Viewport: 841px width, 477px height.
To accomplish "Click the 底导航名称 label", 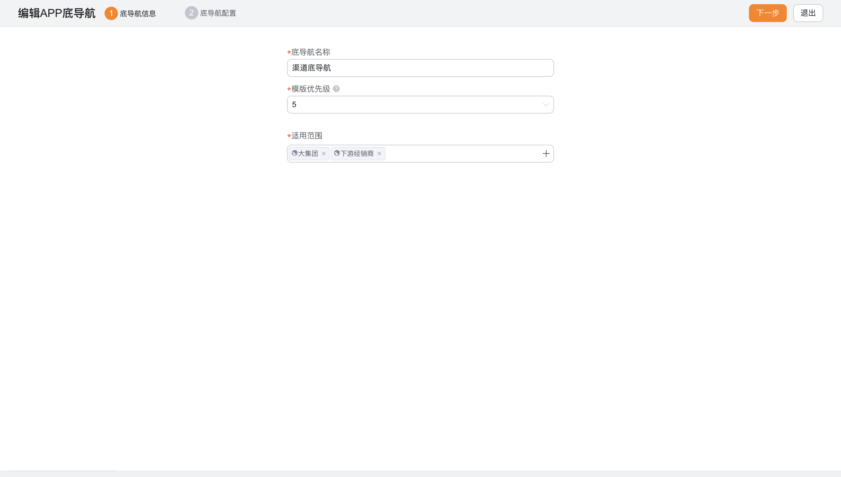I will 311,52.
